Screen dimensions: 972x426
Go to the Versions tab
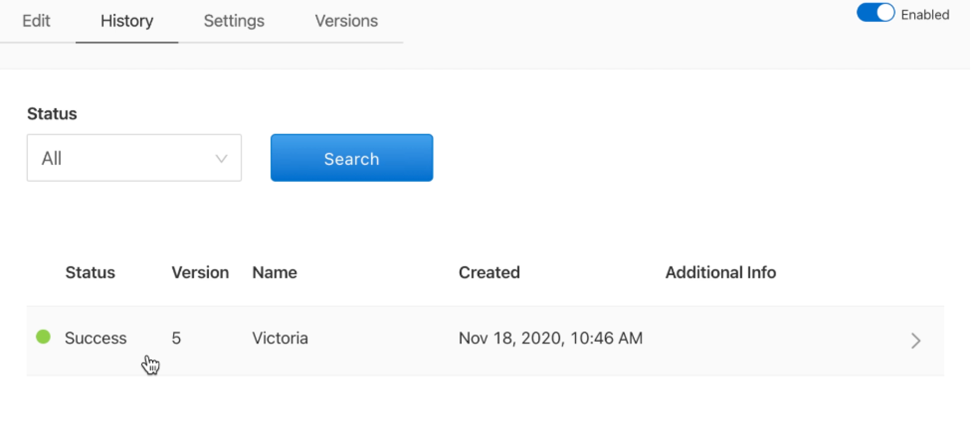[x=346, y=21]
